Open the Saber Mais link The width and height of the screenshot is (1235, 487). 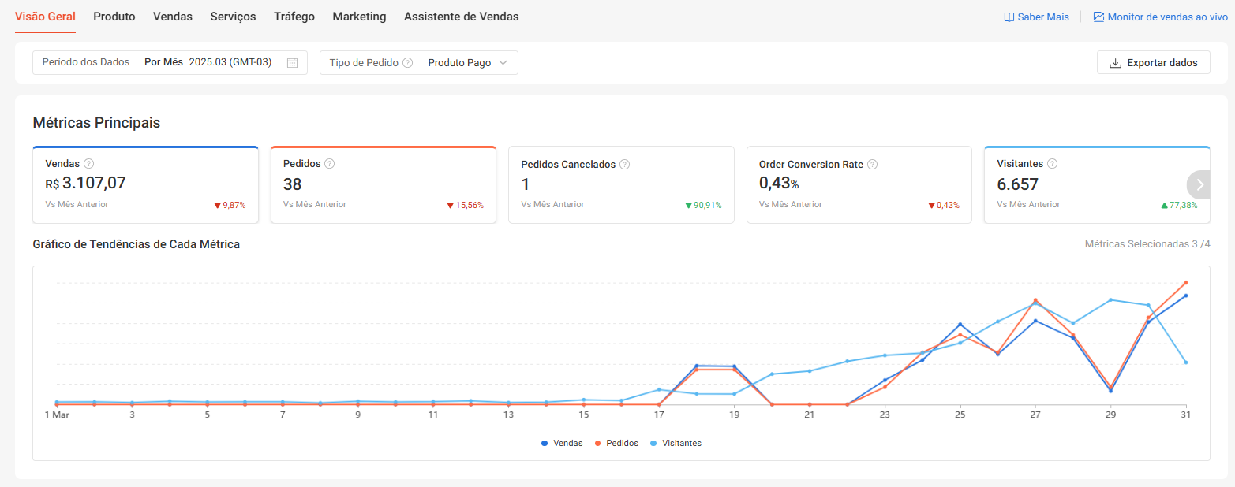[x=1036, y=17]
